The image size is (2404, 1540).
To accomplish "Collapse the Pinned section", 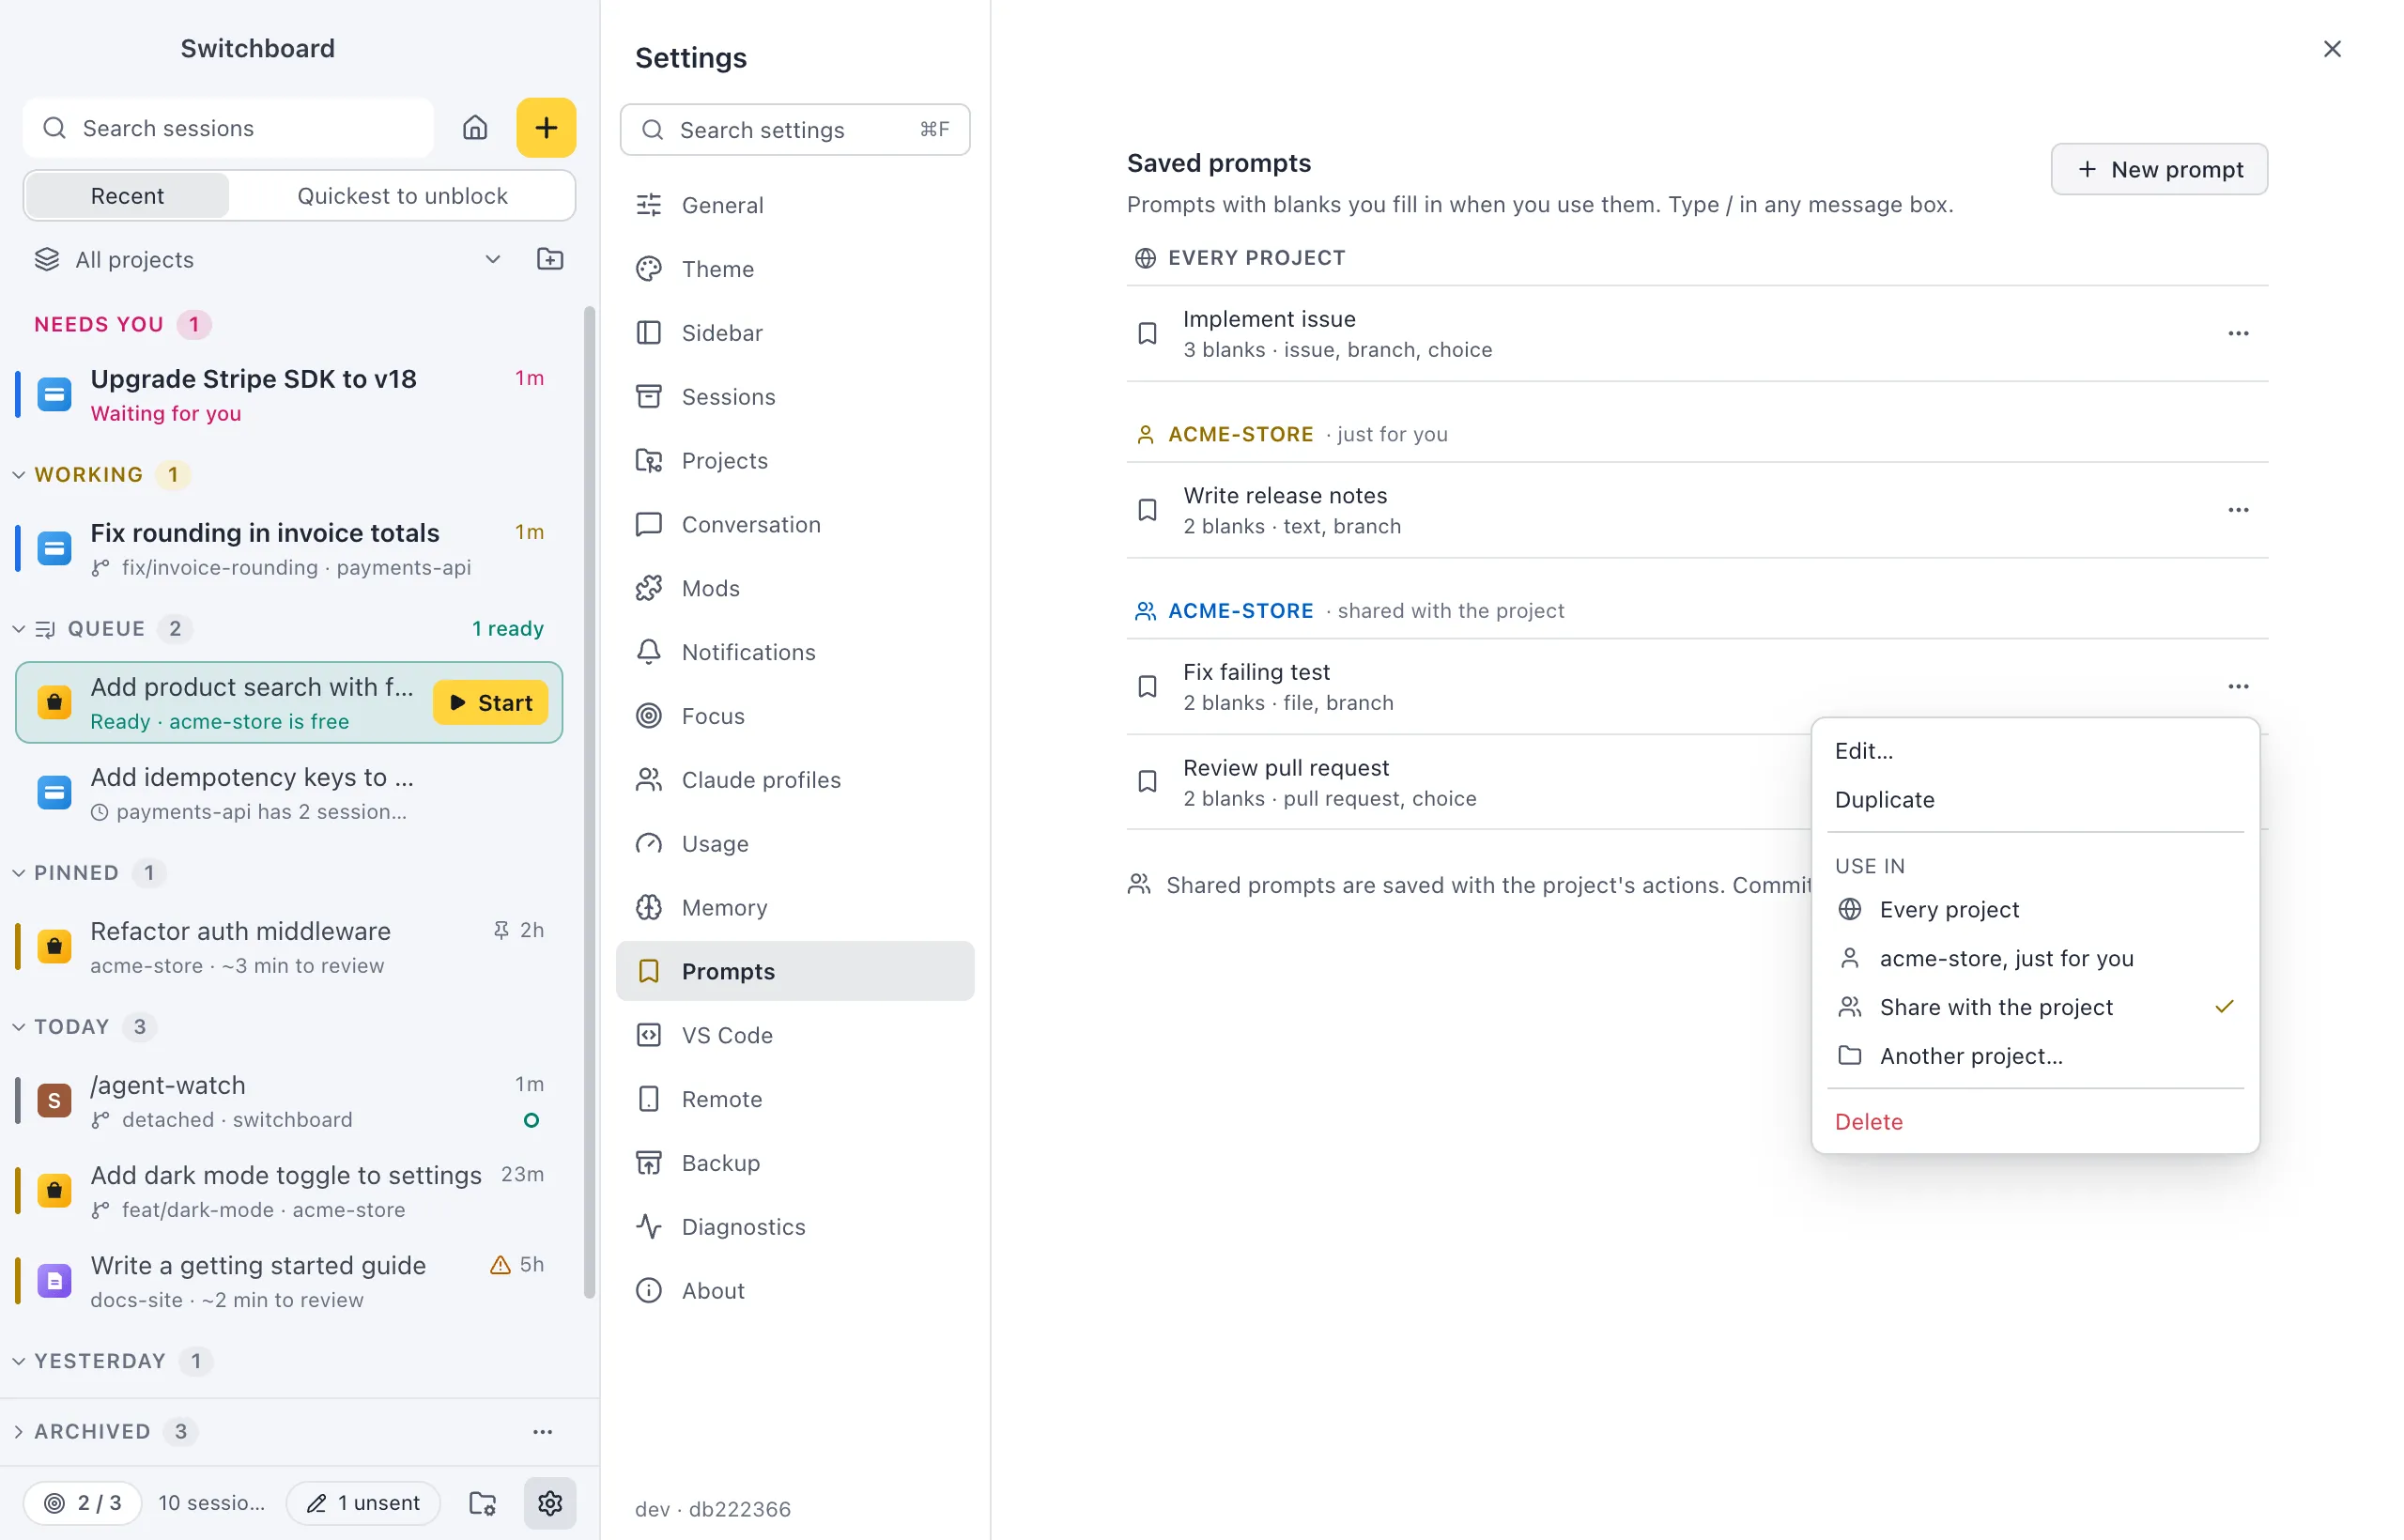I will [x=19, y=873].
